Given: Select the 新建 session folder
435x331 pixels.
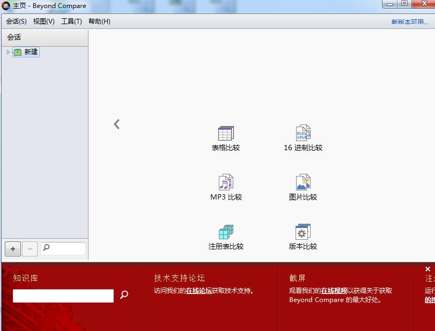Looking at the screenshot, I should click(x=26, y=52).
